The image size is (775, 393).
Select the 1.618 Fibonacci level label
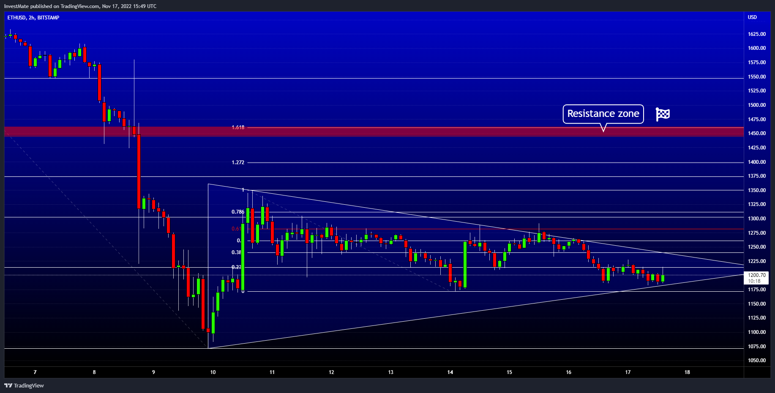point(238,127)
